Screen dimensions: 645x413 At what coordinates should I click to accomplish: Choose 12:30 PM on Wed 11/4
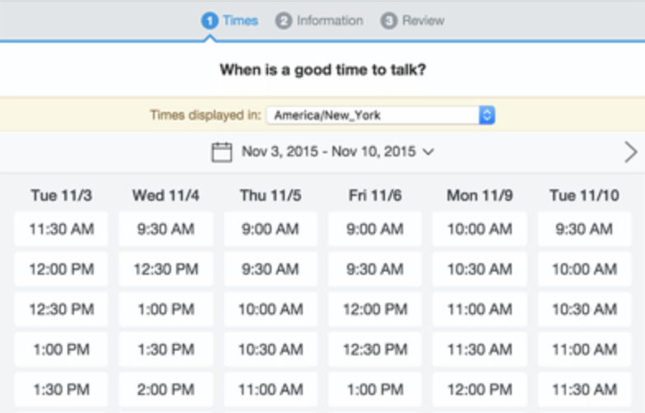[166, 269]
